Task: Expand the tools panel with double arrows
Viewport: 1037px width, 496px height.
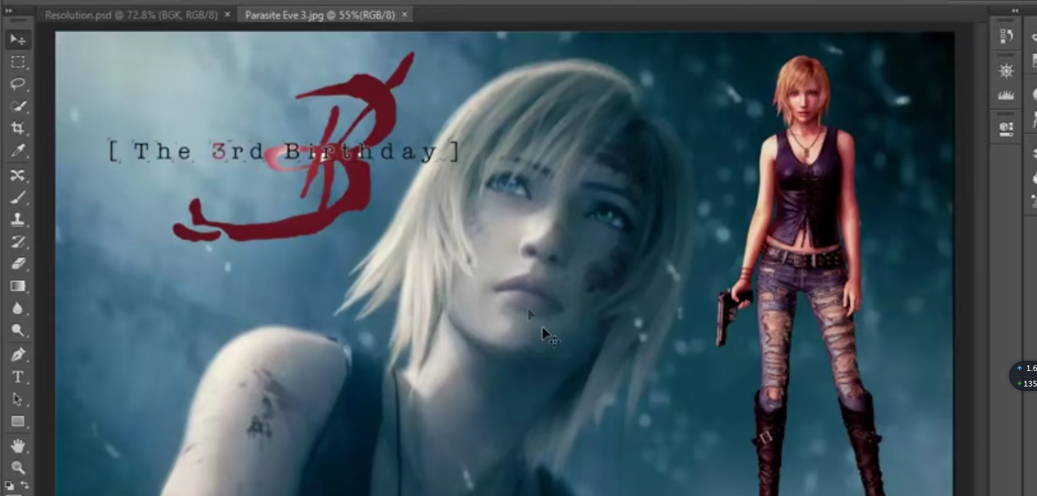Action: 9,11
